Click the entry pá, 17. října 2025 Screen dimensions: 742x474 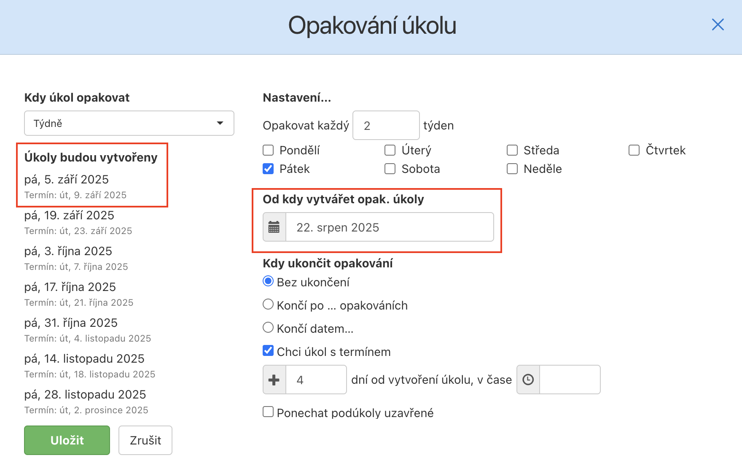pos(70,287)
